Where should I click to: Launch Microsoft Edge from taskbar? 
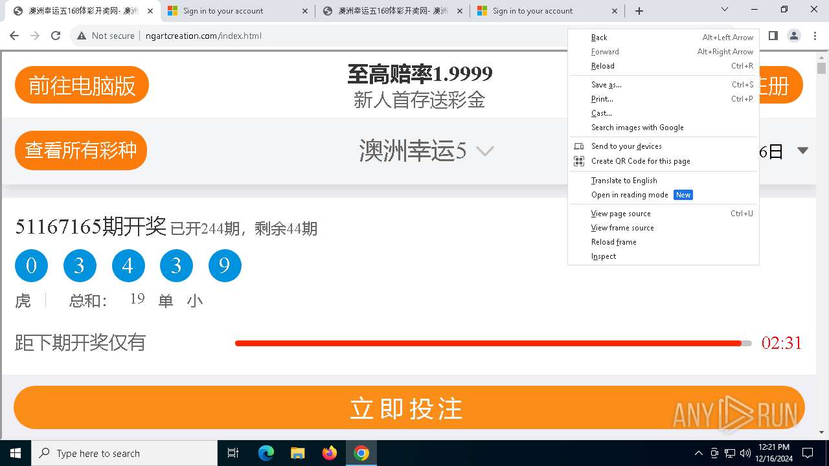(x=266, y=453)
